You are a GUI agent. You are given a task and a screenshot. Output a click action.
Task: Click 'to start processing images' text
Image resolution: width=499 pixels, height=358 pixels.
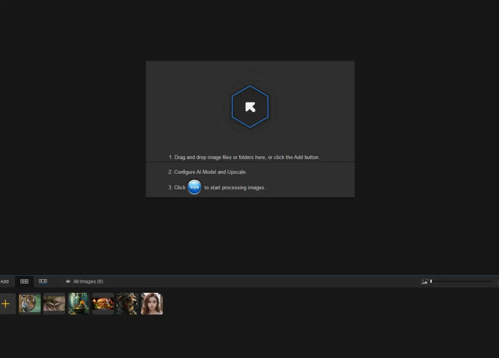tap(235, 188)
